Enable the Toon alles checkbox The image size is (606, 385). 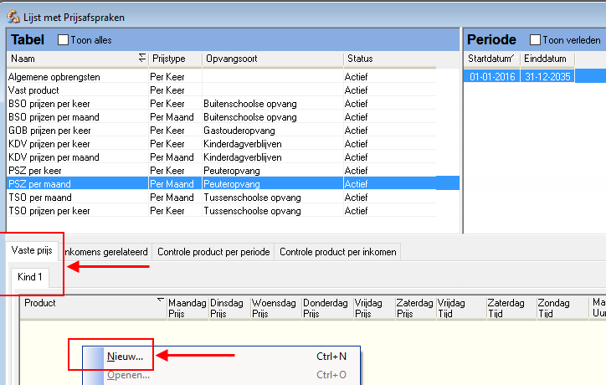63,40
